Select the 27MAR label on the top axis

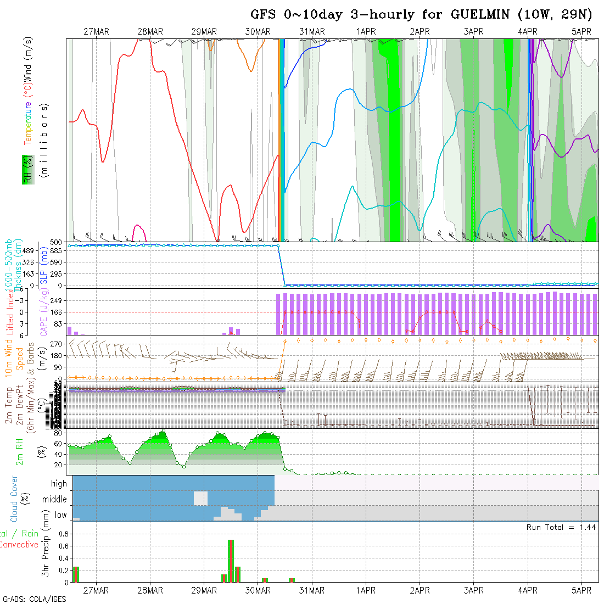[96, 31]
